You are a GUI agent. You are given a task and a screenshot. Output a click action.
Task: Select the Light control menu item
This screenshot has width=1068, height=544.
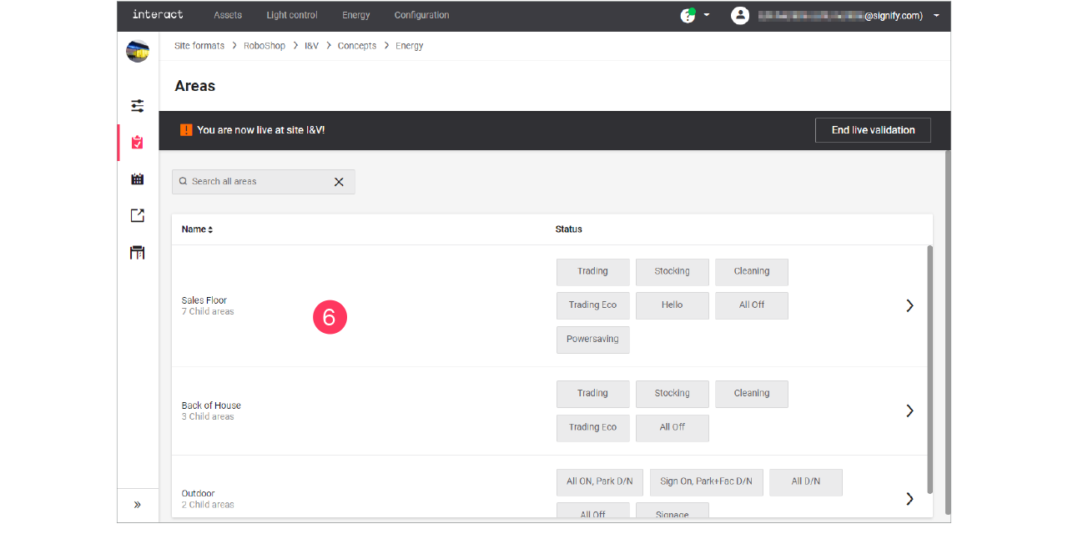click(291, 15)
